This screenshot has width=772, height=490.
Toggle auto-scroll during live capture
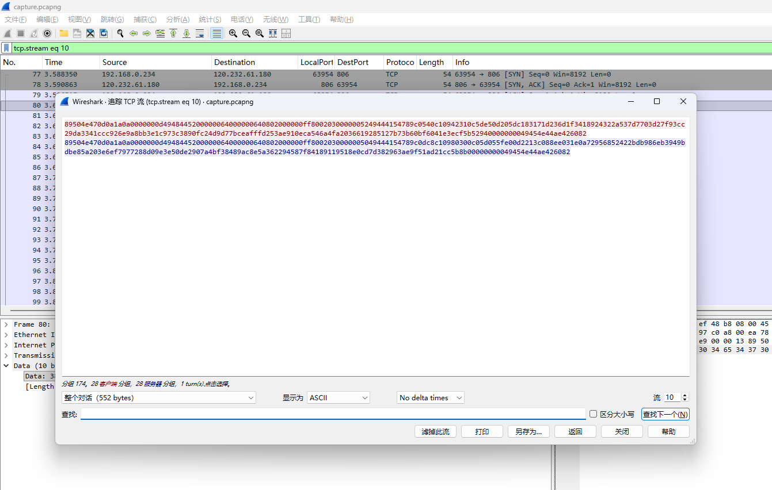tap(200, 33)
